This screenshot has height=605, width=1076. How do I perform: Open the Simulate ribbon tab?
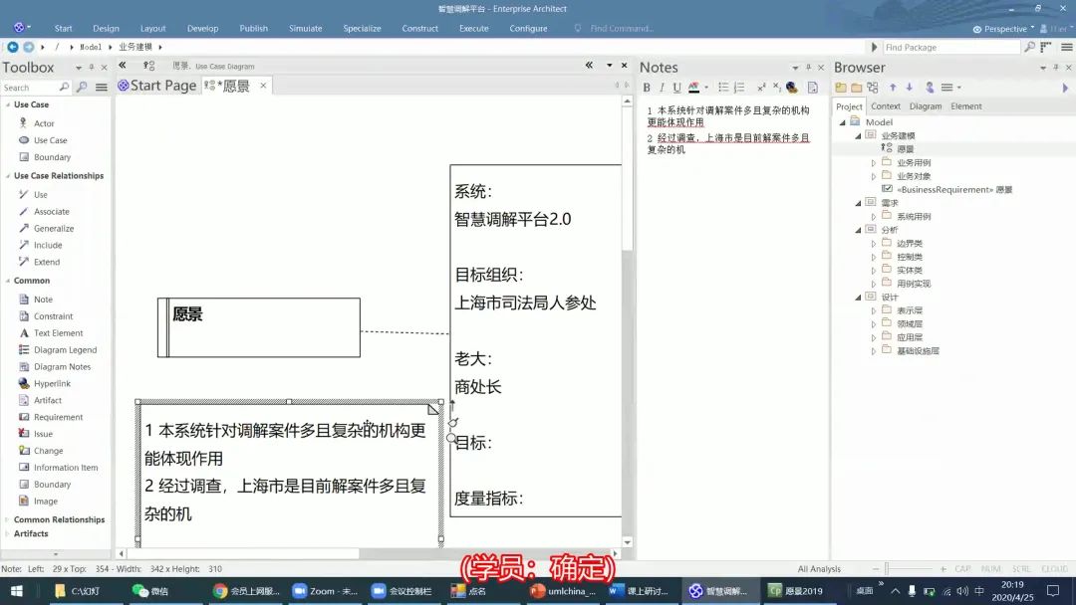306,28
